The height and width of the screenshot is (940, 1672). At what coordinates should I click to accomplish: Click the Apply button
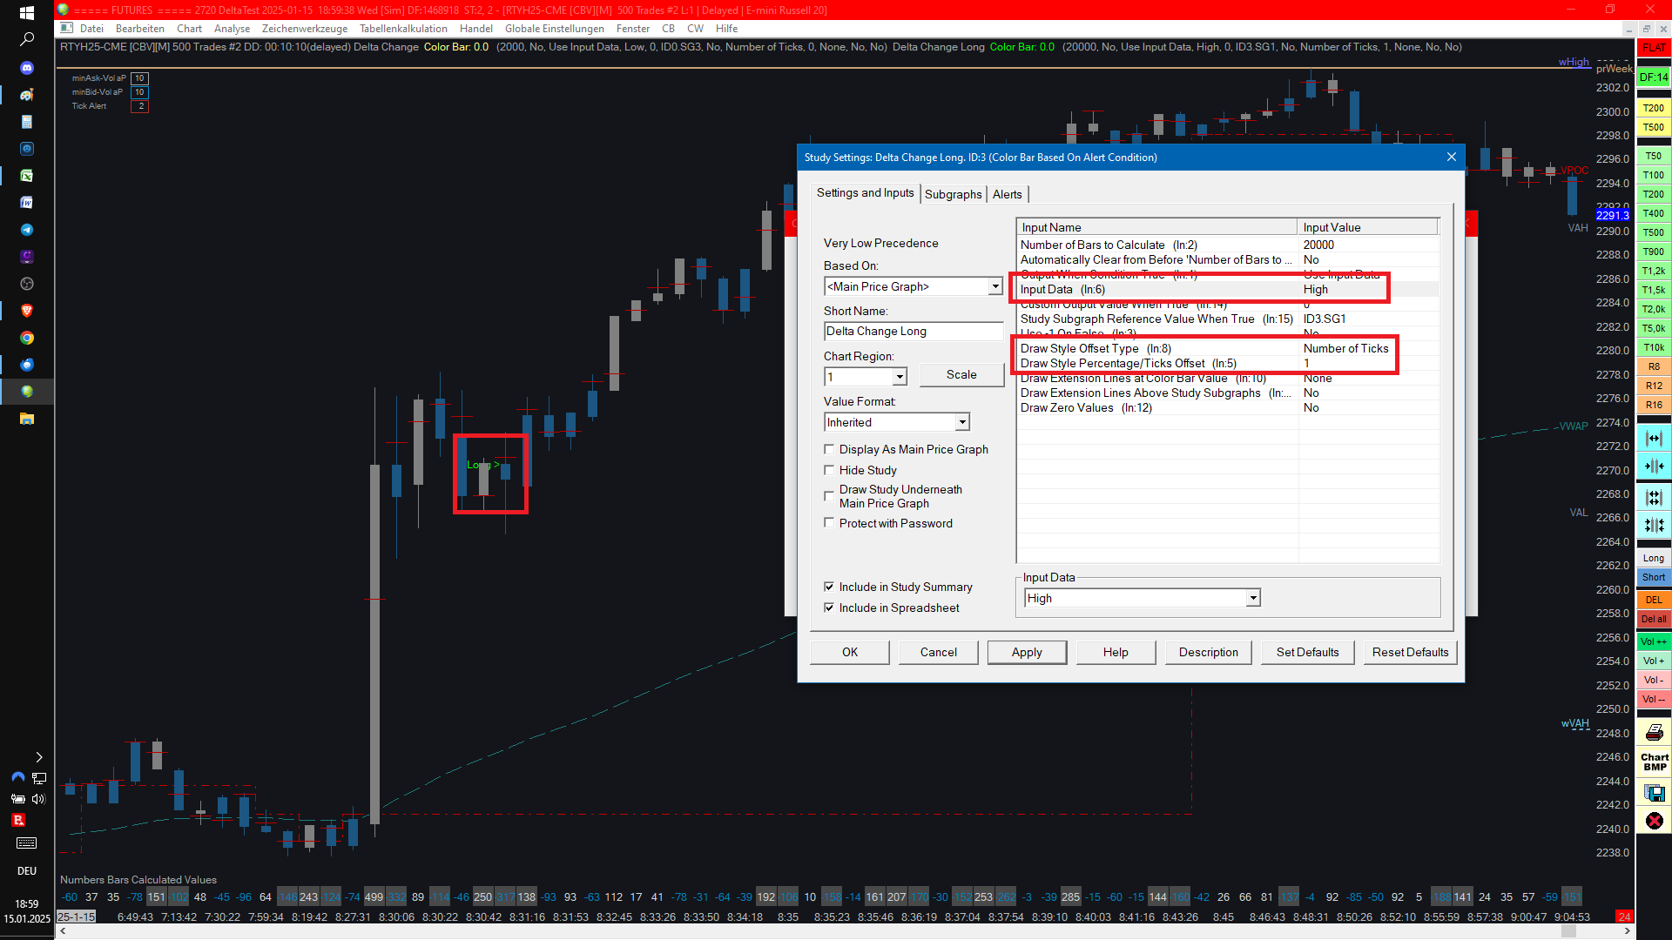coord(1027,652)
